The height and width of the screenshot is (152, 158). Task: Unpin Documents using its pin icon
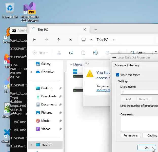tap(60, 104)
